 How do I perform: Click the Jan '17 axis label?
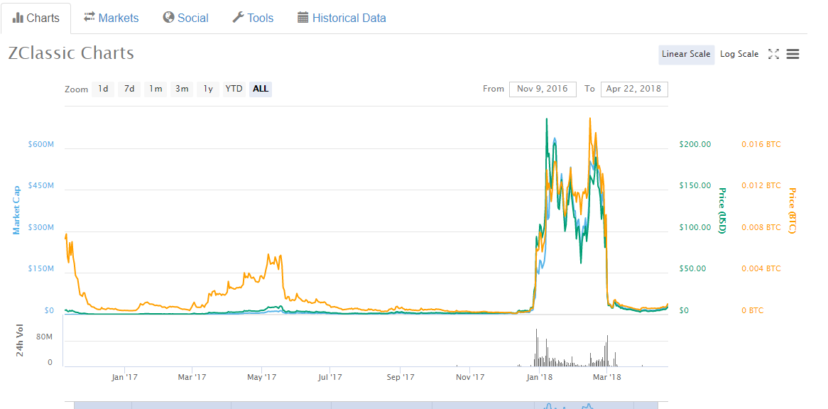(x=124, y=377)
